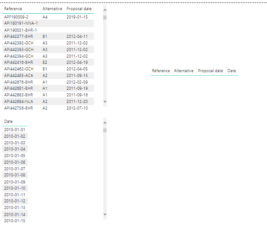The image size is (267, 231).
Task: Click proposal date 2019-01-15
Action: pyautogui.click(x=77, y=17)
